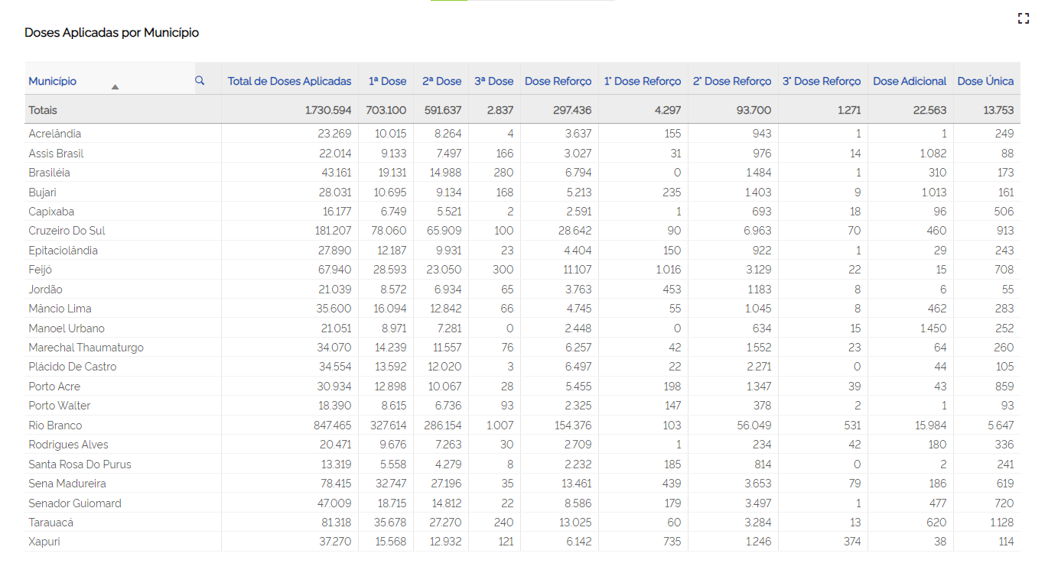Select the Cruzeiro Do Sul row

pyautogui.click(x=67, y=231)
